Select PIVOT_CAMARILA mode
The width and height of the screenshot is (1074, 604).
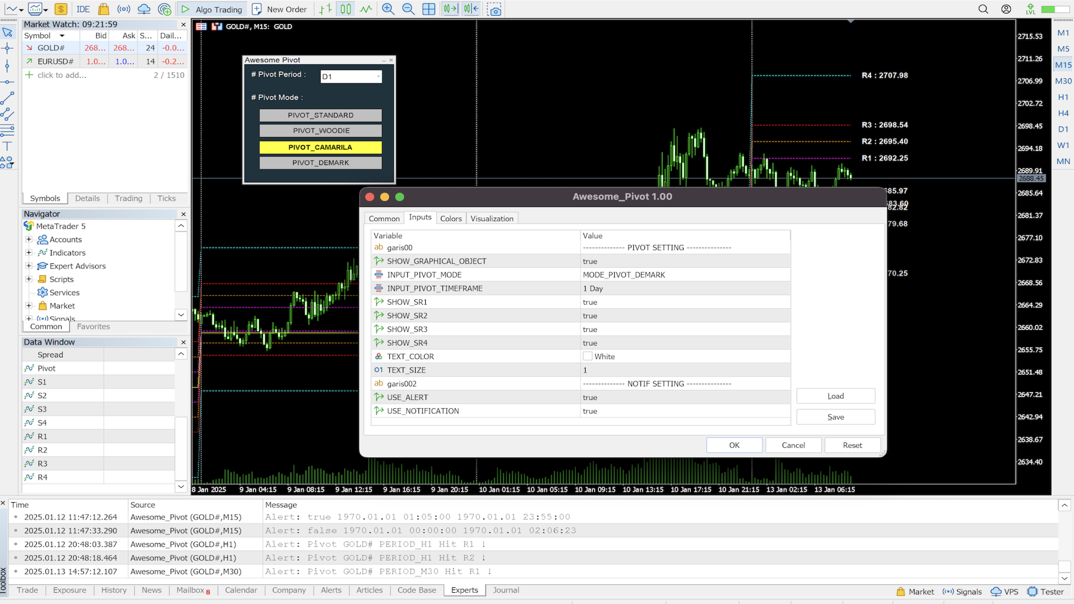[x=321, y=147]
